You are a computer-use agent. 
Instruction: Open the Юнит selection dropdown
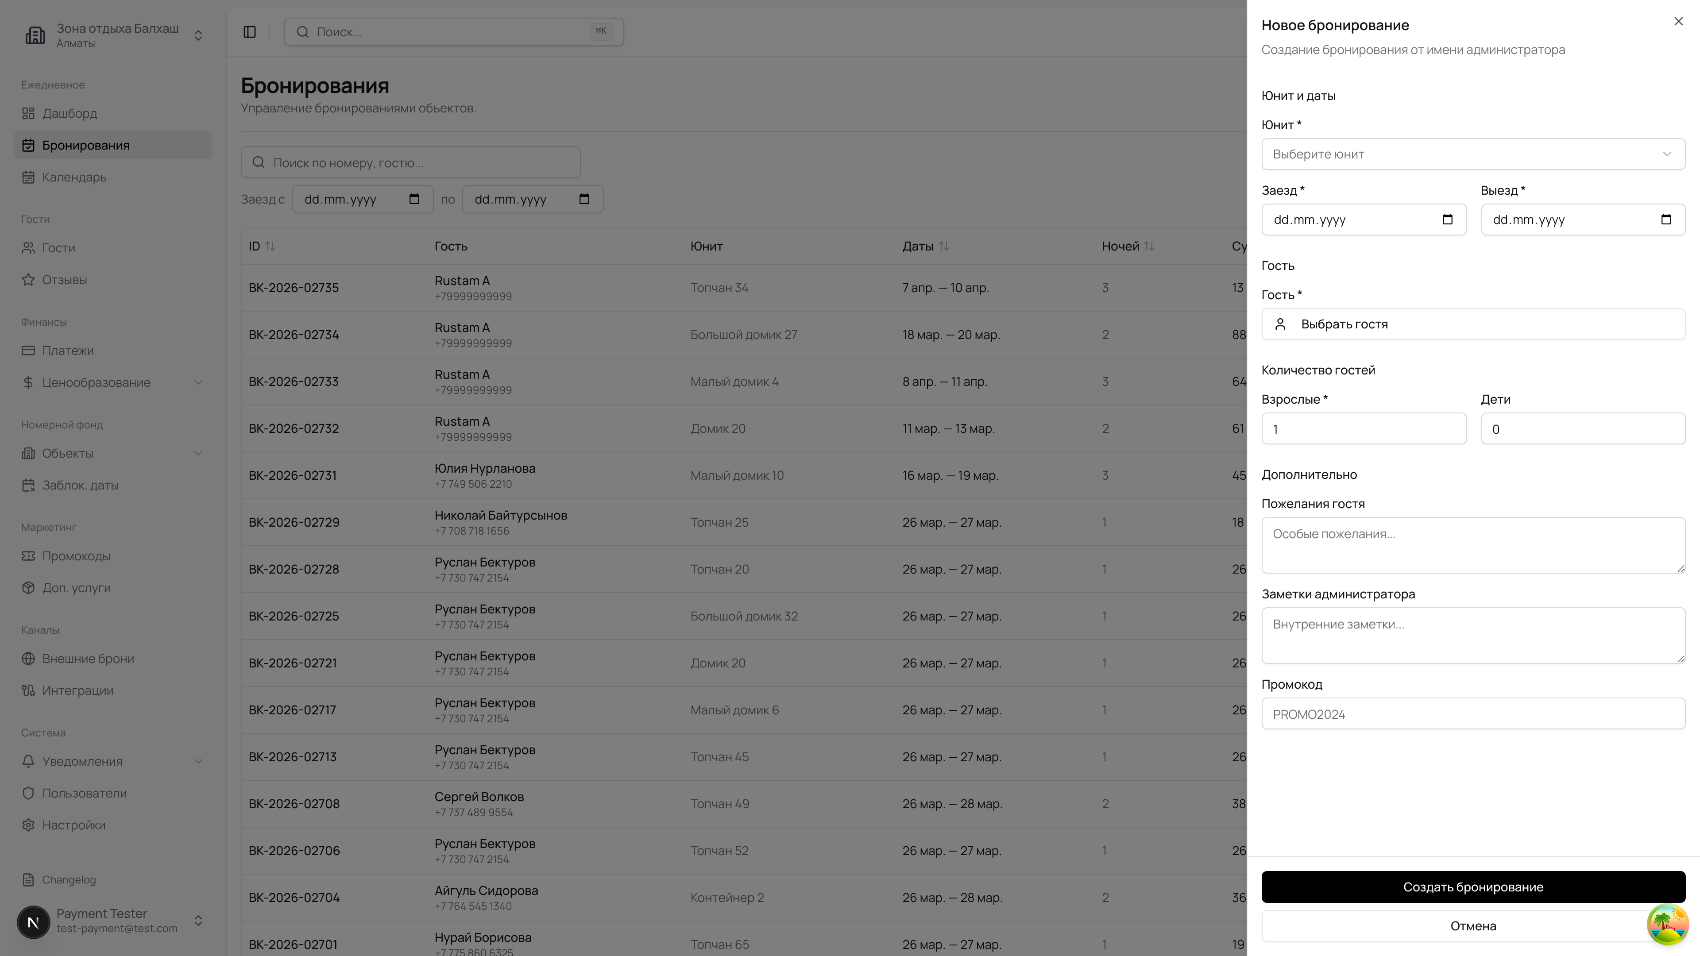click(1472, 154)
